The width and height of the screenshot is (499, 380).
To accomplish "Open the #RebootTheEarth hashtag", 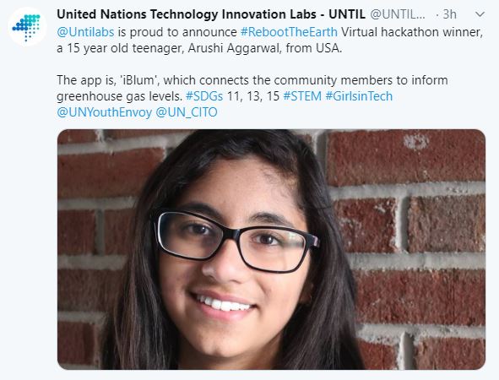I will pos(289,32).
